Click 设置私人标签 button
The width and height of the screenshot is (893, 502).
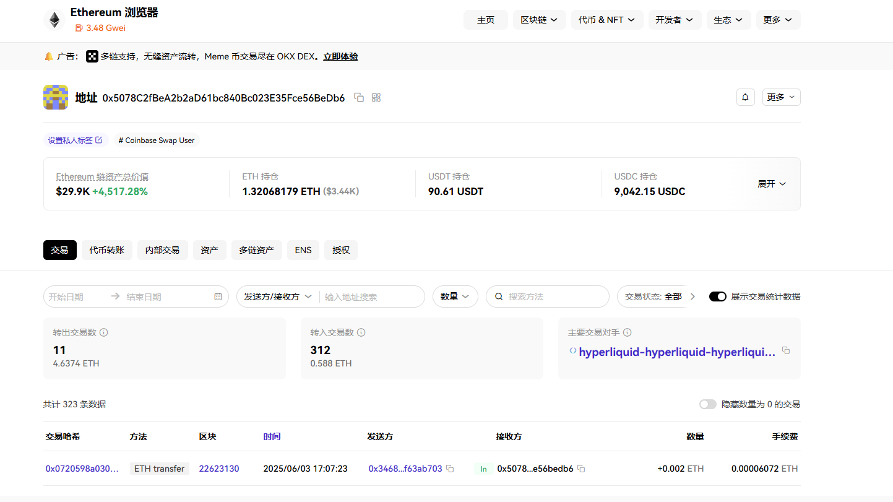click(75, 140)
